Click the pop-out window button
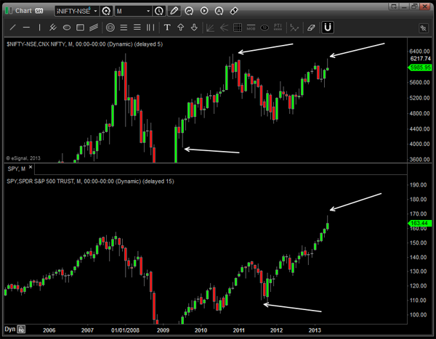This screenshot has width=436, height=339. [x=394, y=6]
